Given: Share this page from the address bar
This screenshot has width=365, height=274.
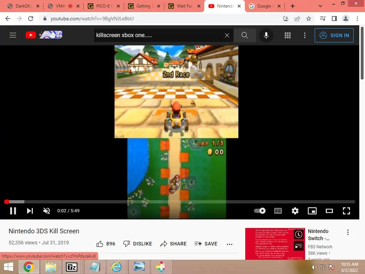Looking at the screenshot, I should click(x=297, y=19).
